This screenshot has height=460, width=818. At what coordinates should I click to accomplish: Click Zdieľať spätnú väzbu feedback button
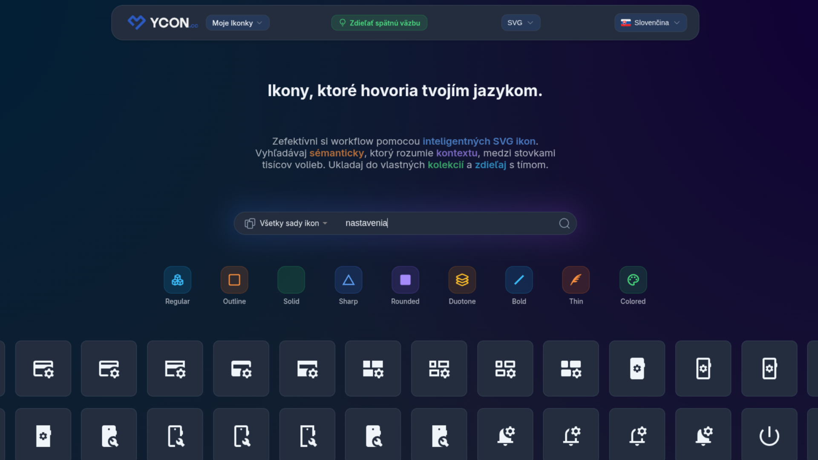(x=379, y=23)
